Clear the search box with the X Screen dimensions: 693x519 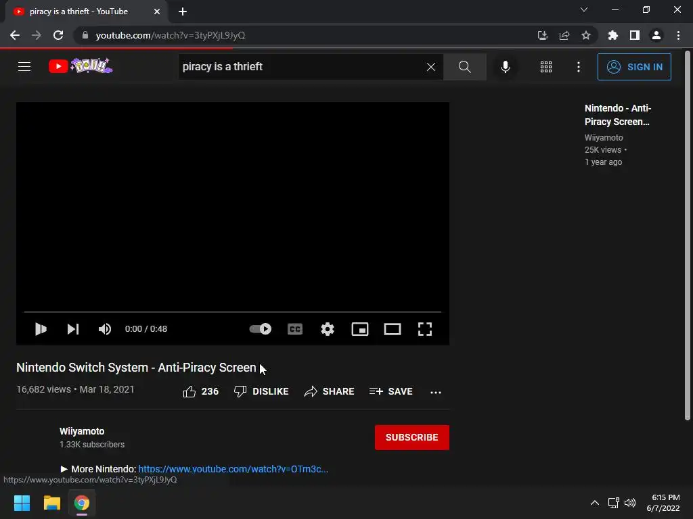tap(431, 67)
